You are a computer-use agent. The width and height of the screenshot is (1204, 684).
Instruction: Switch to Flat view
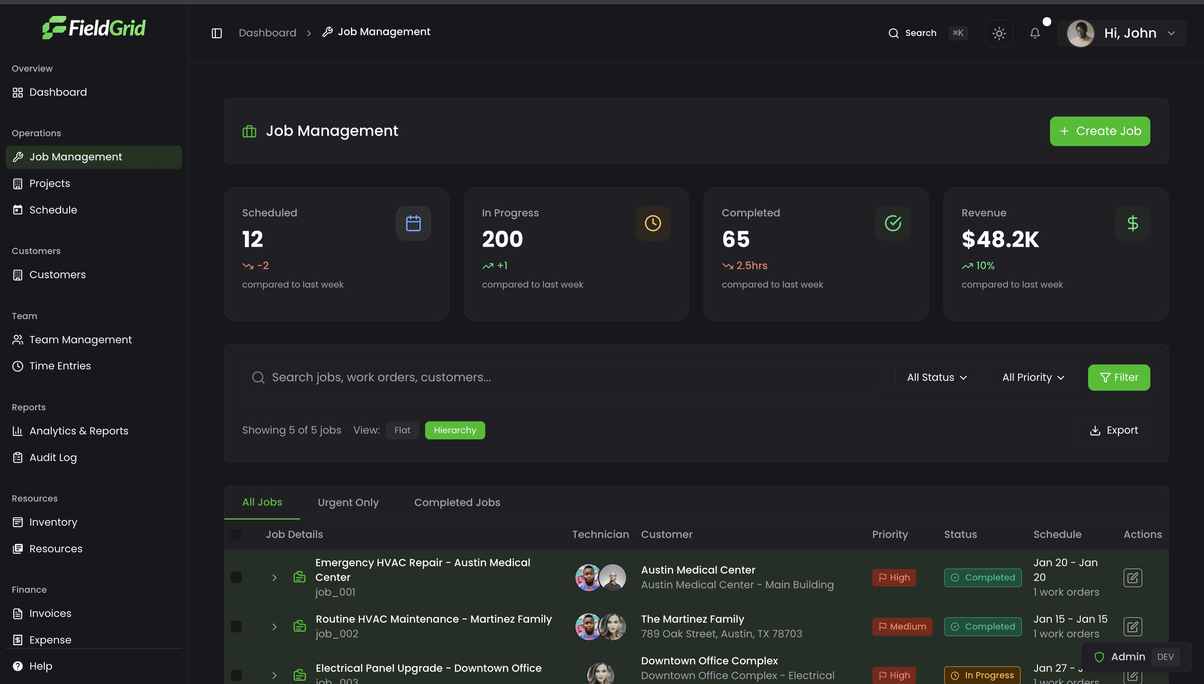(x=403, y=430)
